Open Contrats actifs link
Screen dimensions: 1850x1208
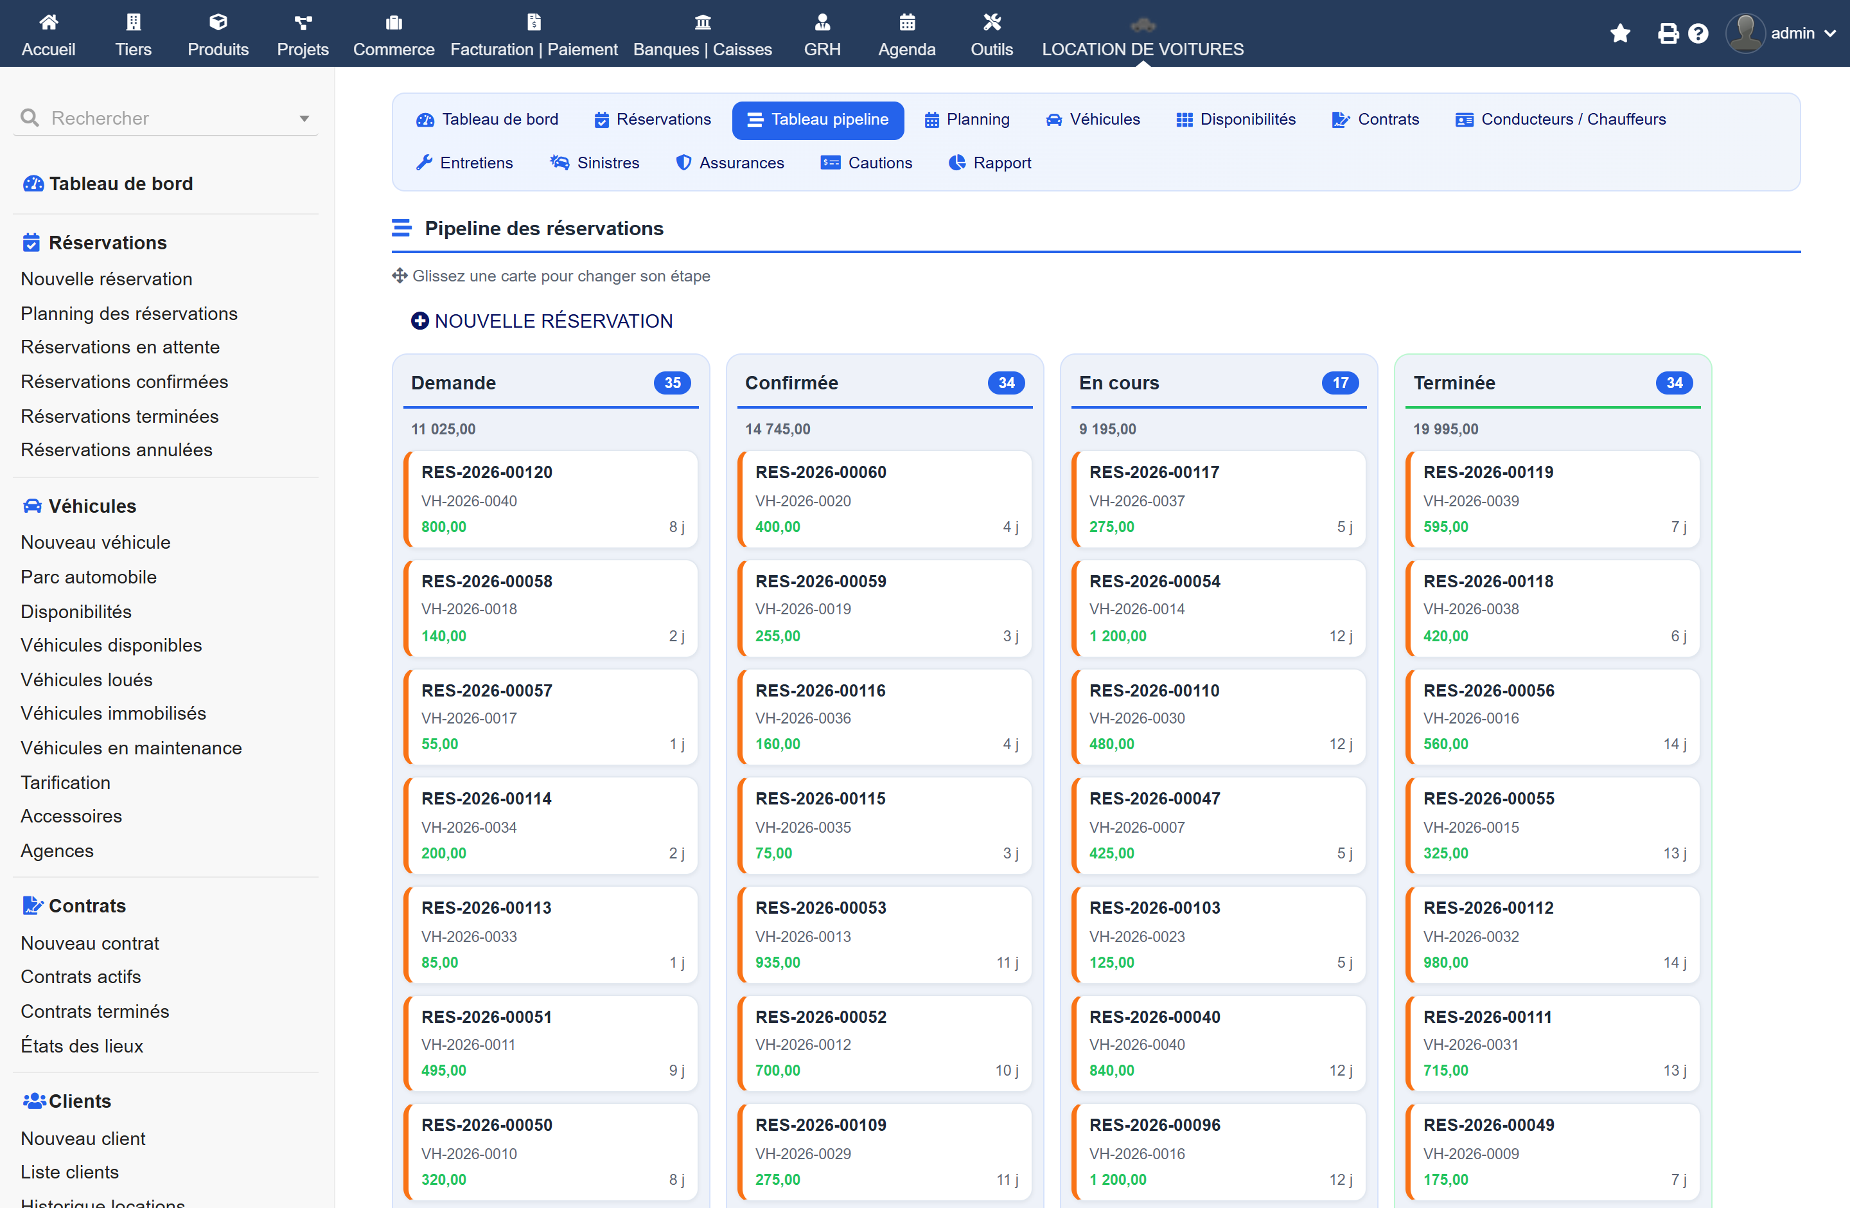coord(81,976)
